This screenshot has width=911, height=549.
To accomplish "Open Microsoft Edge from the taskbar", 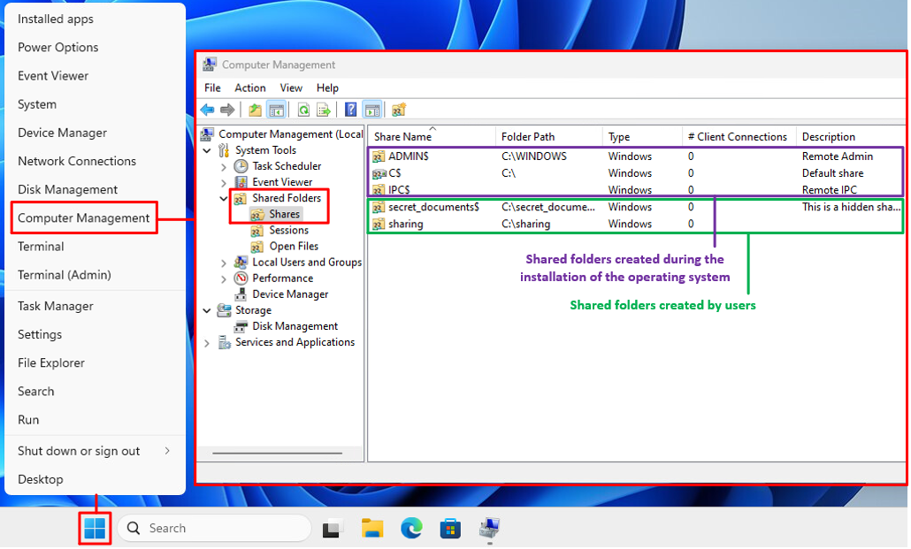I will (412, 527).
